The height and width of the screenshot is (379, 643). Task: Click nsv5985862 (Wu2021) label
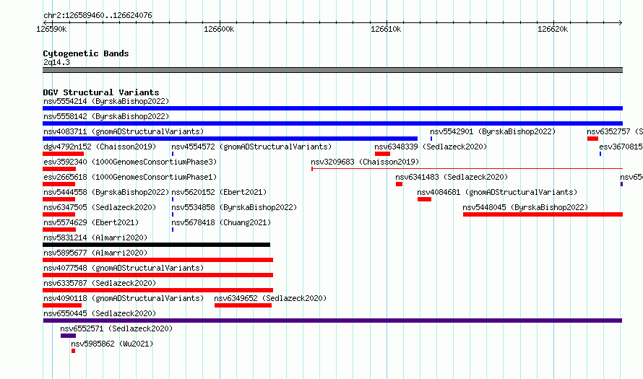click(x=112, y=344)
